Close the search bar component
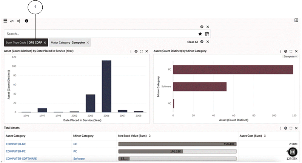This screenshot has width=302, height=163. pyautogui.click(x=208, y=27)
